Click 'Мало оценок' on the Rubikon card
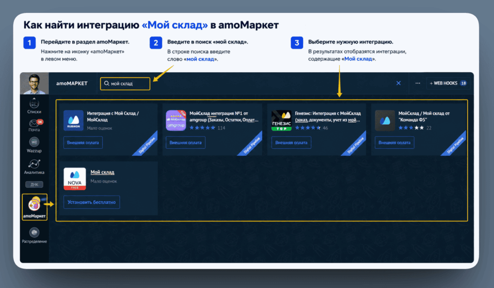Viewport: 494px width, 288px height. 99,128
